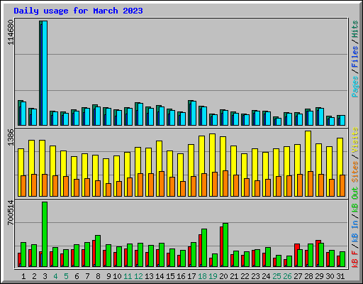Click the 'kB Out' legend label
Viewport: 363px width, 284px height.
pos(355,200)
